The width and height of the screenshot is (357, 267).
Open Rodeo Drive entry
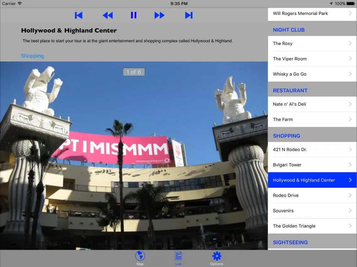pos(312,195)
